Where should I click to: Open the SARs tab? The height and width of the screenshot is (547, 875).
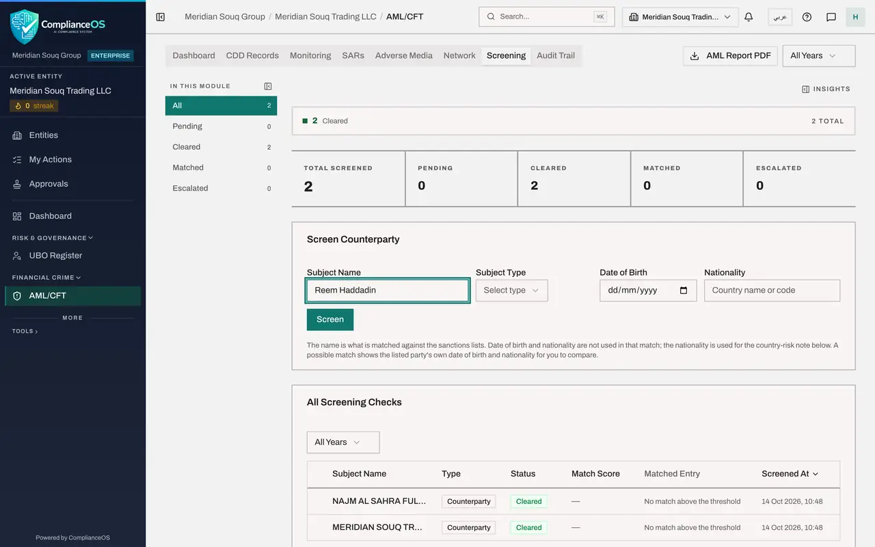tap(353, 55)
